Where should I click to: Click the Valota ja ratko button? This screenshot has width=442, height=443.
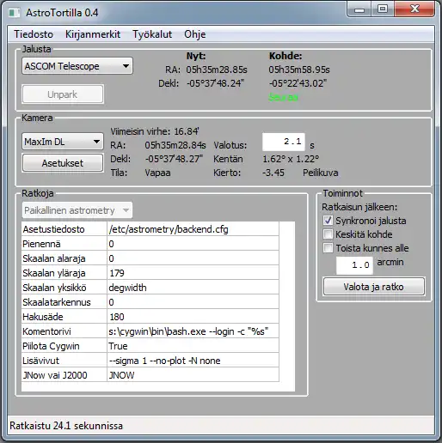(x=374, y=287)
